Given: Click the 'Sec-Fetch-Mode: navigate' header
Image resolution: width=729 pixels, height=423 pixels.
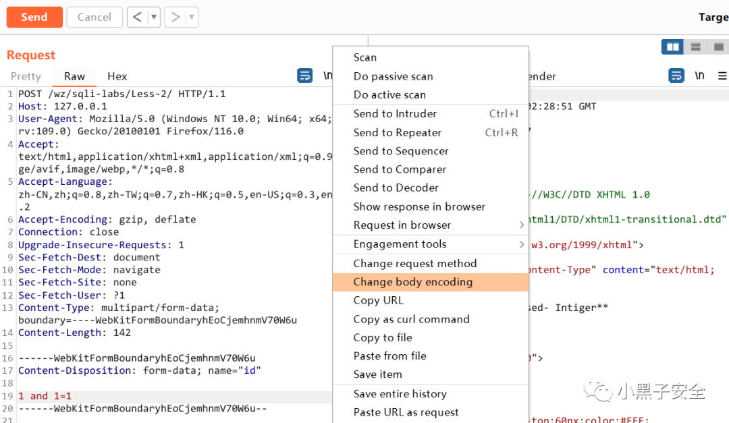Looking at the screenshot, I should [x=89, y=270].
